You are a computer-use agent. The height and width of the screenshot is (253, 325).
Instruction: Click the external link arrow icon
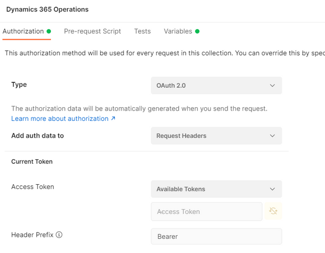pyautogui.click(x=113, y=119)
